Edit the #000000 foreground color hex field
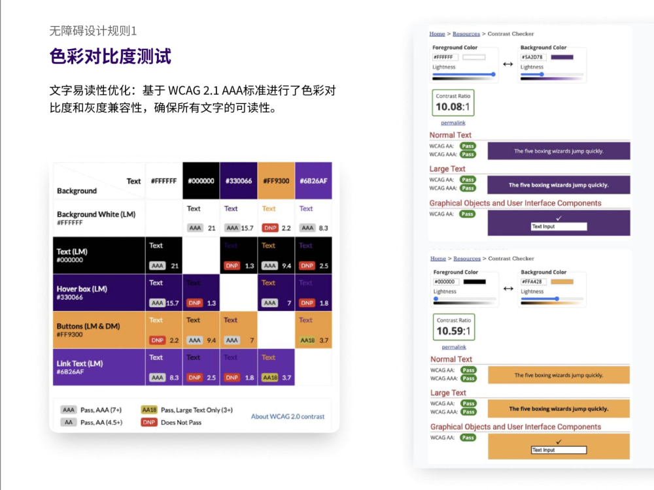 point(446,282)
